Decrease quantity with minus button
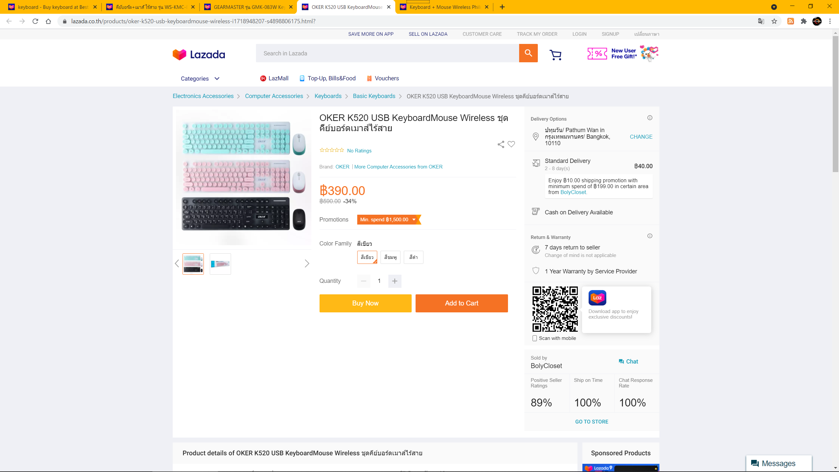The height and width of the screenshot is (472, 839). point(363,281)
